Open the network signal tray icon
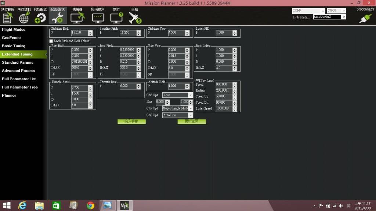The image size is (376, 211). click(334, 206)
